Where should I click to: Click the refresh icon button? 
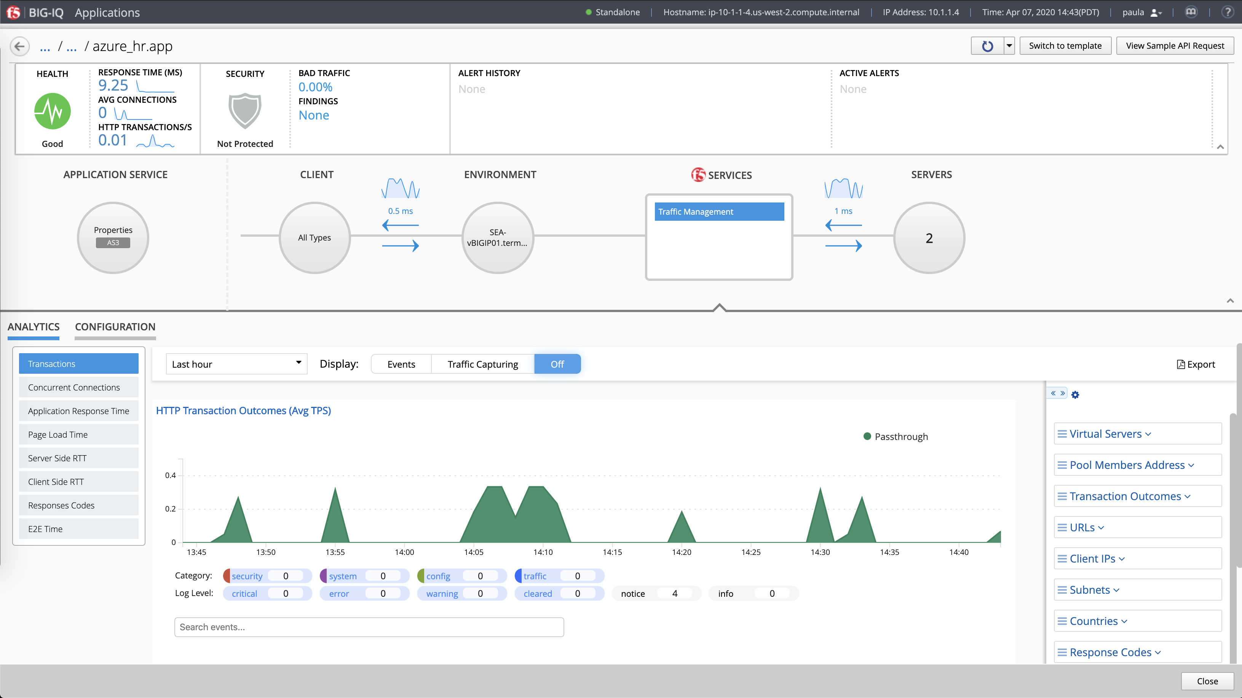point(987,46)
